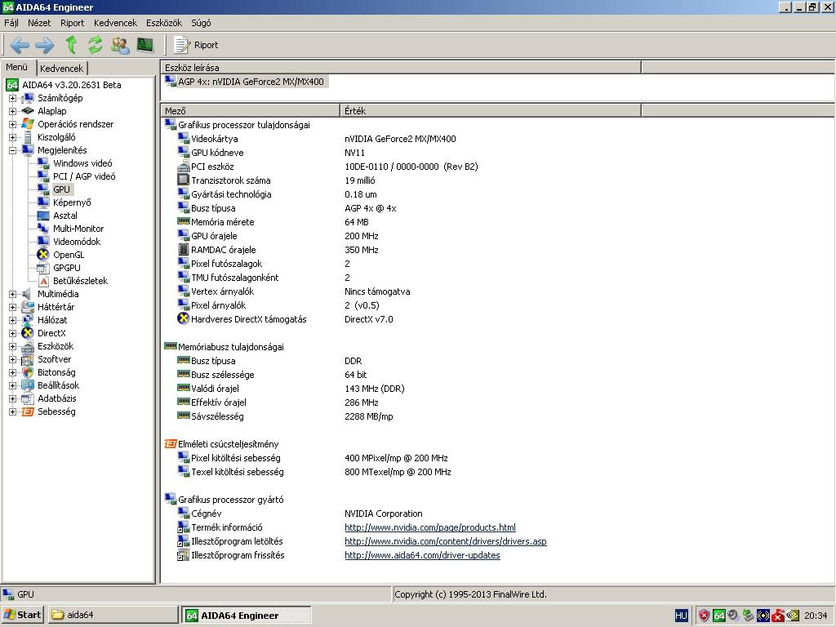This screenshot has height=627, width=836.
Task: Open the Kedvencek menu in menu bar
Action: coord(115,23)
